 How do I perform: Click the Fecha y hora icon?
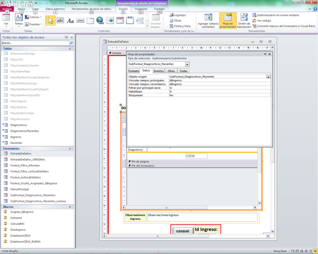(x=172, y=26)
